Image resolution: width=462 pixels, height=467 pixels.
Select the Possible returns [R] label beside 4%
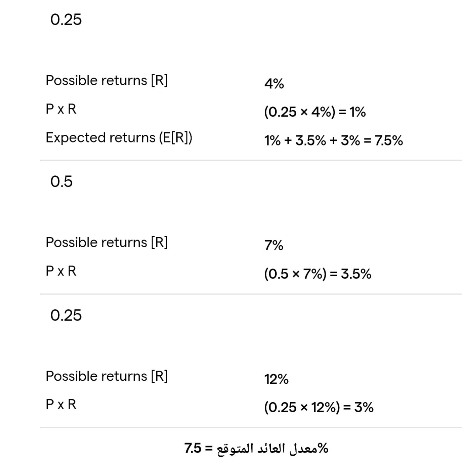coord(107,81)
